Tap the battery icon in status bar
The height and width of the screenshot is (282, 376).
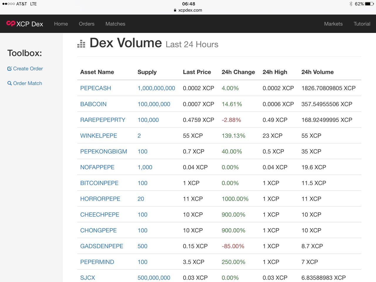click(369, 4)
